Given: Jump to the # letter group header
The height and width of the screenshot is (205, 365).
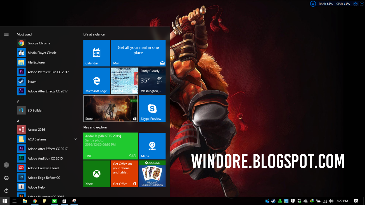Looking at the screenshot, I should (18, 101).
